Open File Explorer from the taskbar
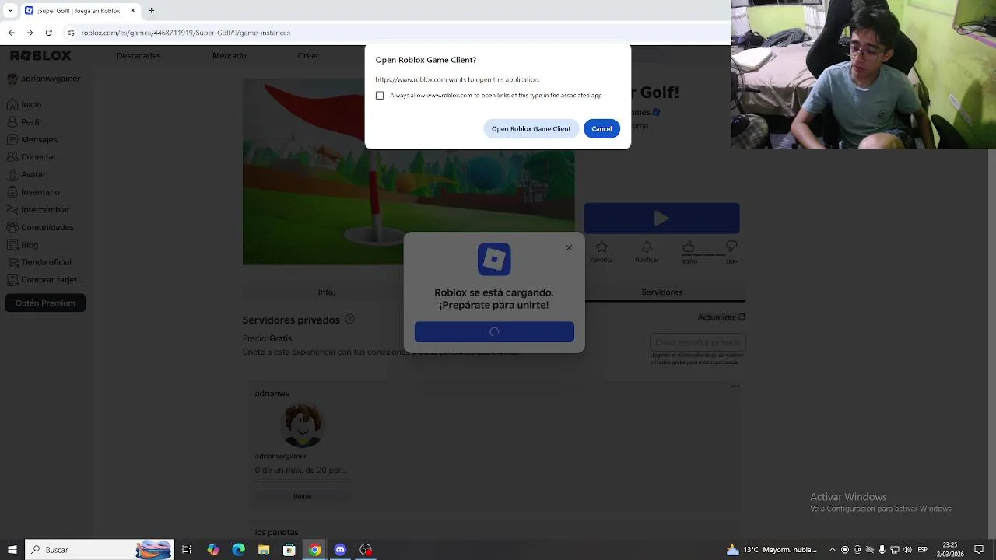This screenshot has width=996, height=560. pyautogui.click(x=264, y=550)
